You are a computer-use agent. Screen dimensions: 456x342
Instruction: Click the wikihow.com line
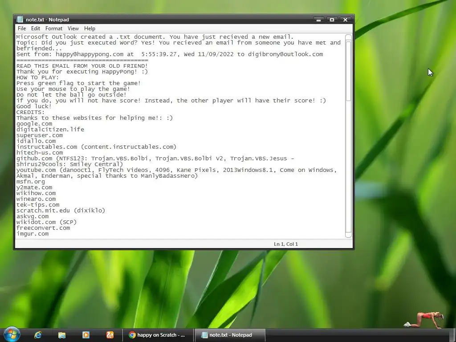point(36,193)
